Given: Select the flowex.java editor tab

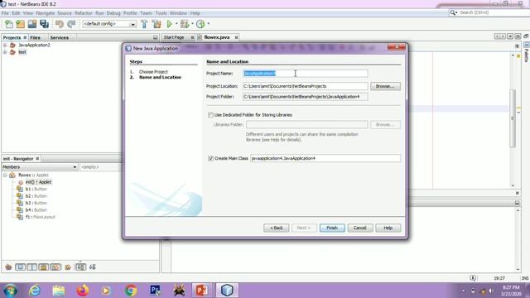Looking at the screenshot, I should pos(217,37).
